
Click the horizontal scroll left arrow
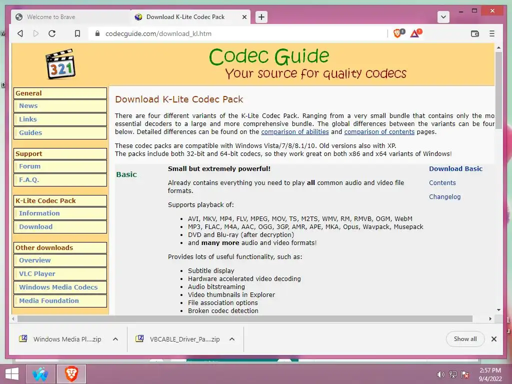(13, 318)
